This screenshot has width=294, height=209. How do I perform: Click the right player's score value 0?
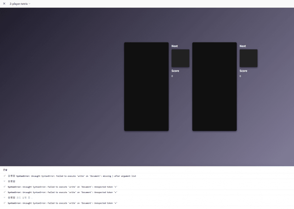[x=240, y=76]
